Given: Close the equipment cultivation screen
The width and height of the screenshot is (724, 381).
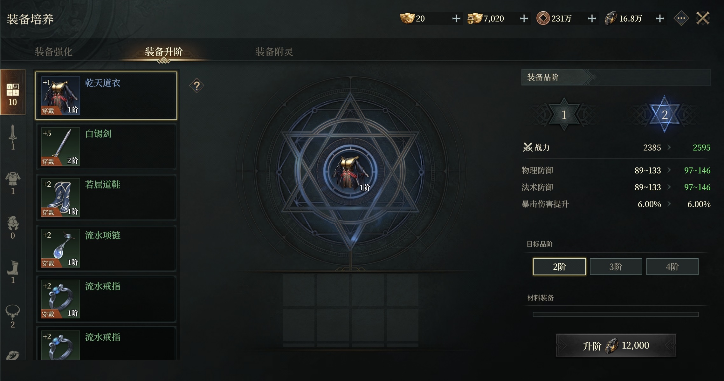Looking at the screenshot, I should coord(703,18).
